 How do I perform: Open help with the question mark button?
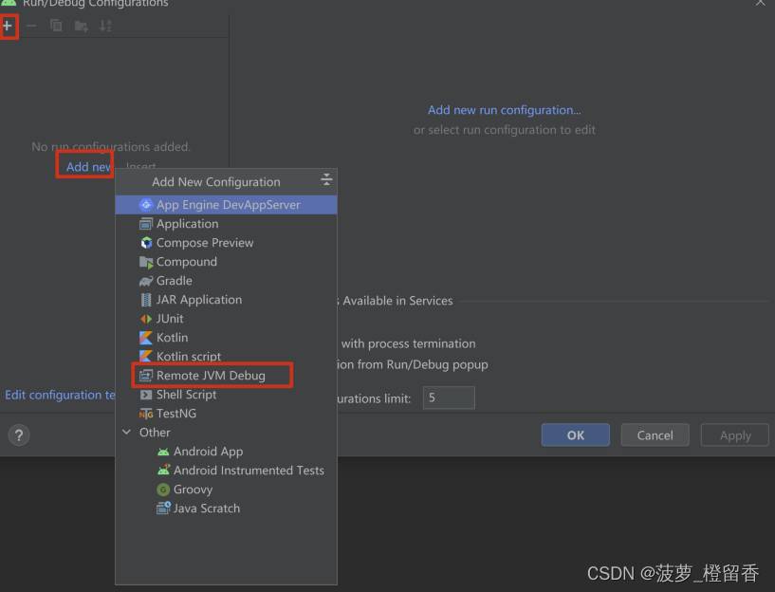[19, 435]
